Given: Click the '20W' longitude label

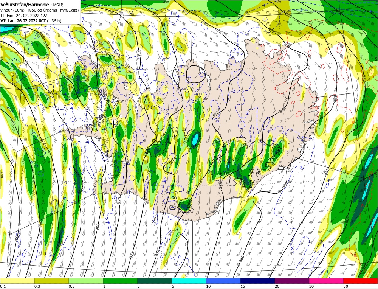Looking at the screenshot, I should point(166,2).
